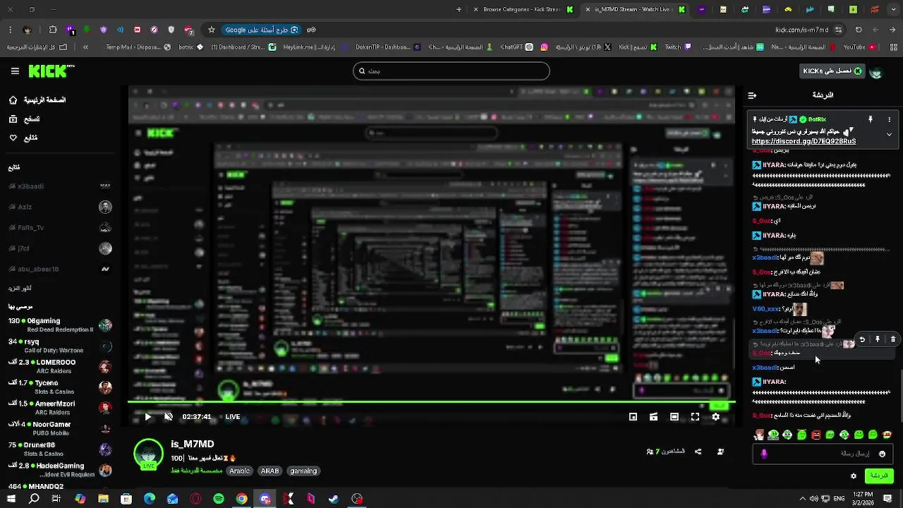
Task: Open followed channel x3baadi
Action: tap(60, 186)
